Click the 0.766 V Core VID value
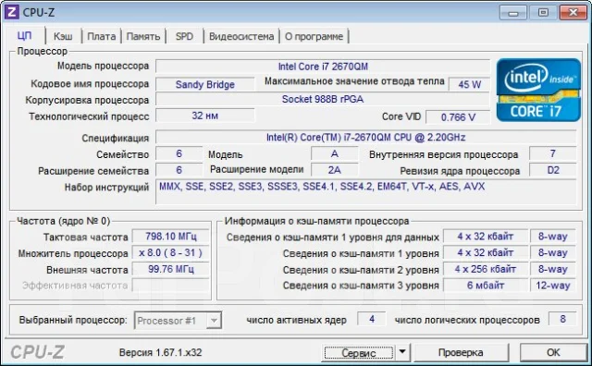 (458, 117)
